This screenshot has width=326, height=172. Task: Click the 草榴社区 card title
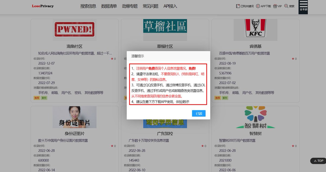(x=165, y=46)
